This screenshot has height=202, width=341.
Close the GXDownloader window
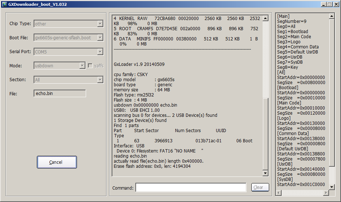336,4
